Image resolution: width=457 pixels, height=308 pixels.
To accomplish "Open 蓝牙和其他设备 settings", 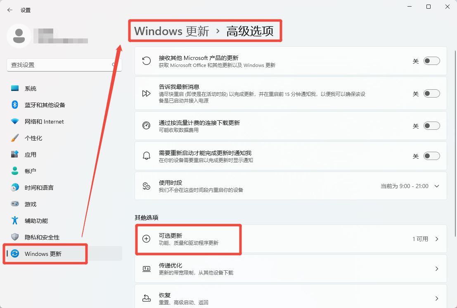I will pyautogui.click(x=64, y=105).
